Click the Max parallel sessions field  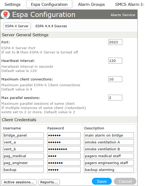point(115,98)
